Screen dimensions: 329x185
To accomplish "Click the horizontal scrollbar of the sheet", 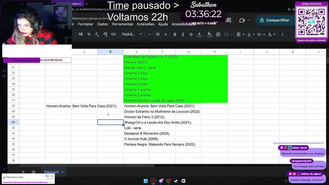I will click(87, 166).
